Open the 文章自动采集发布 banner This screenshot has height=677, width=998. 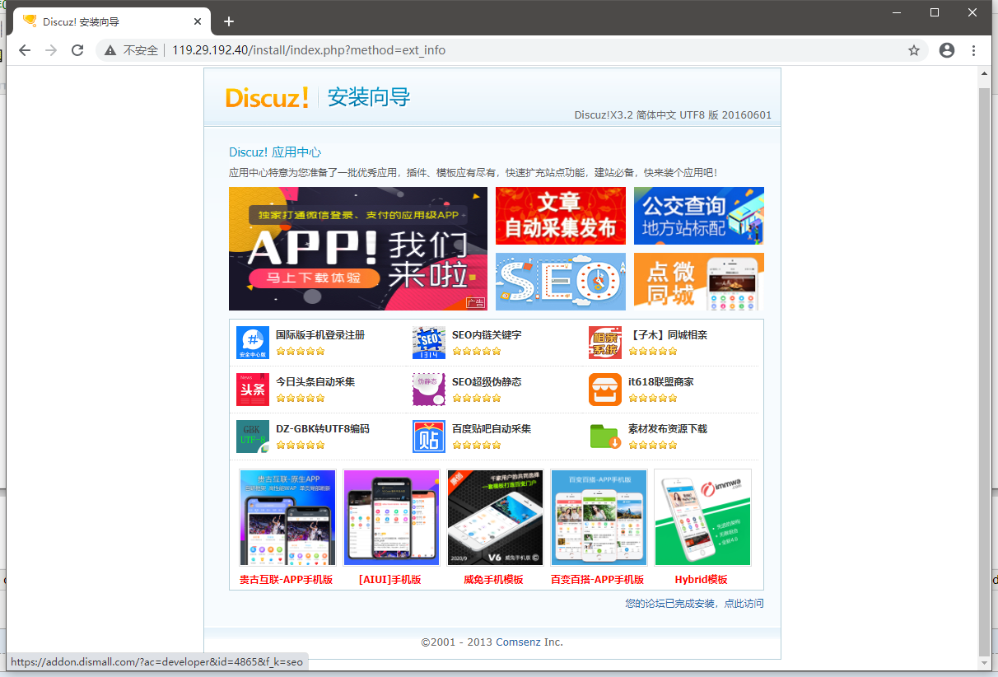click(561, 216)
